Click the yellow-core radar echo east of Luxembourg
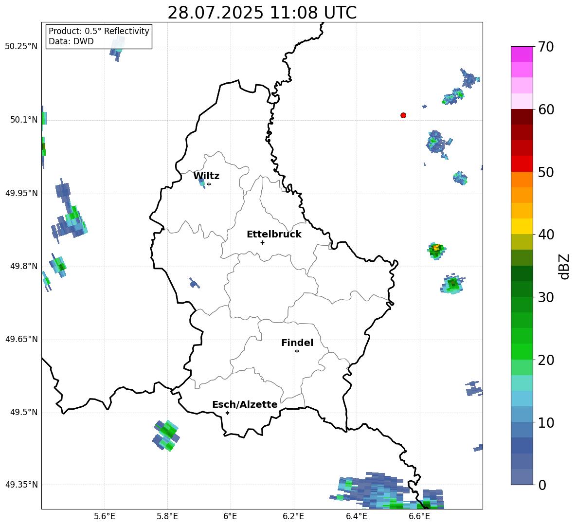Image resolution: width=576 pixels, height=526 pixels. pyautogui.click(x=436, y=251)
